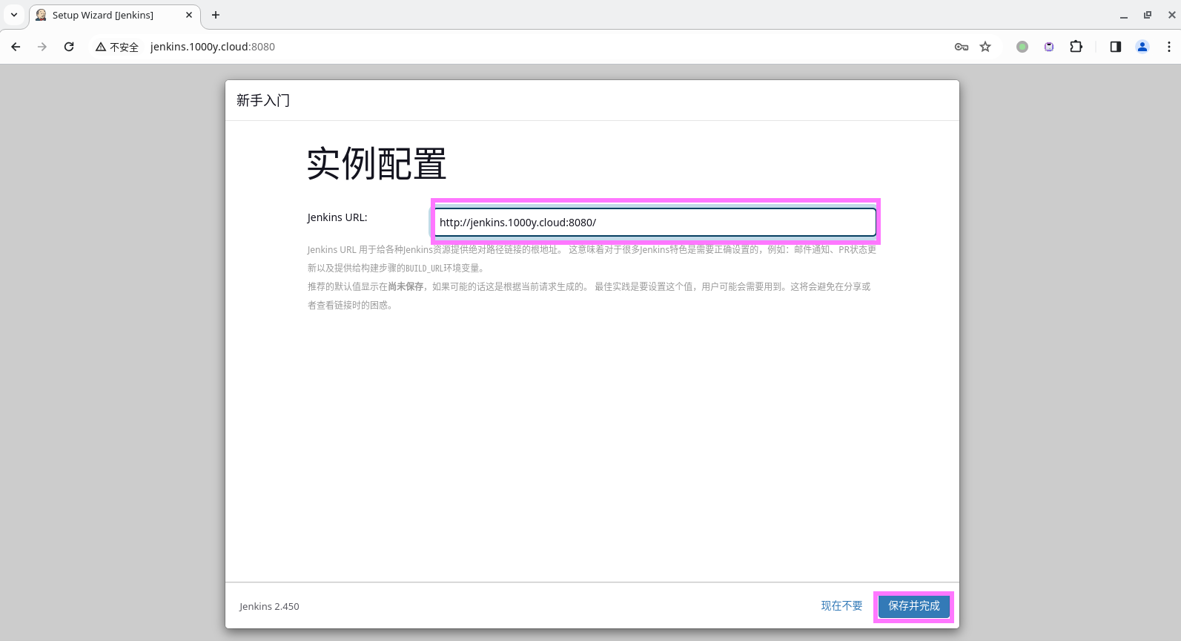
Task: Open the tab search chevron
Action: (14, 15)
